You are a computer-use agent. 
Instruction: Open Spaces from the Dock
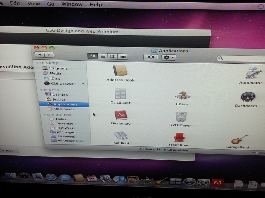176,181
